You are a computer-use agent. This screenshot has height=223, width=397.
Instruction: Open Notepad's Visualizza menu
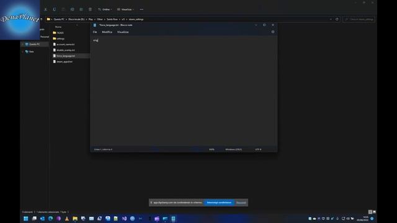tap(123, 32)
